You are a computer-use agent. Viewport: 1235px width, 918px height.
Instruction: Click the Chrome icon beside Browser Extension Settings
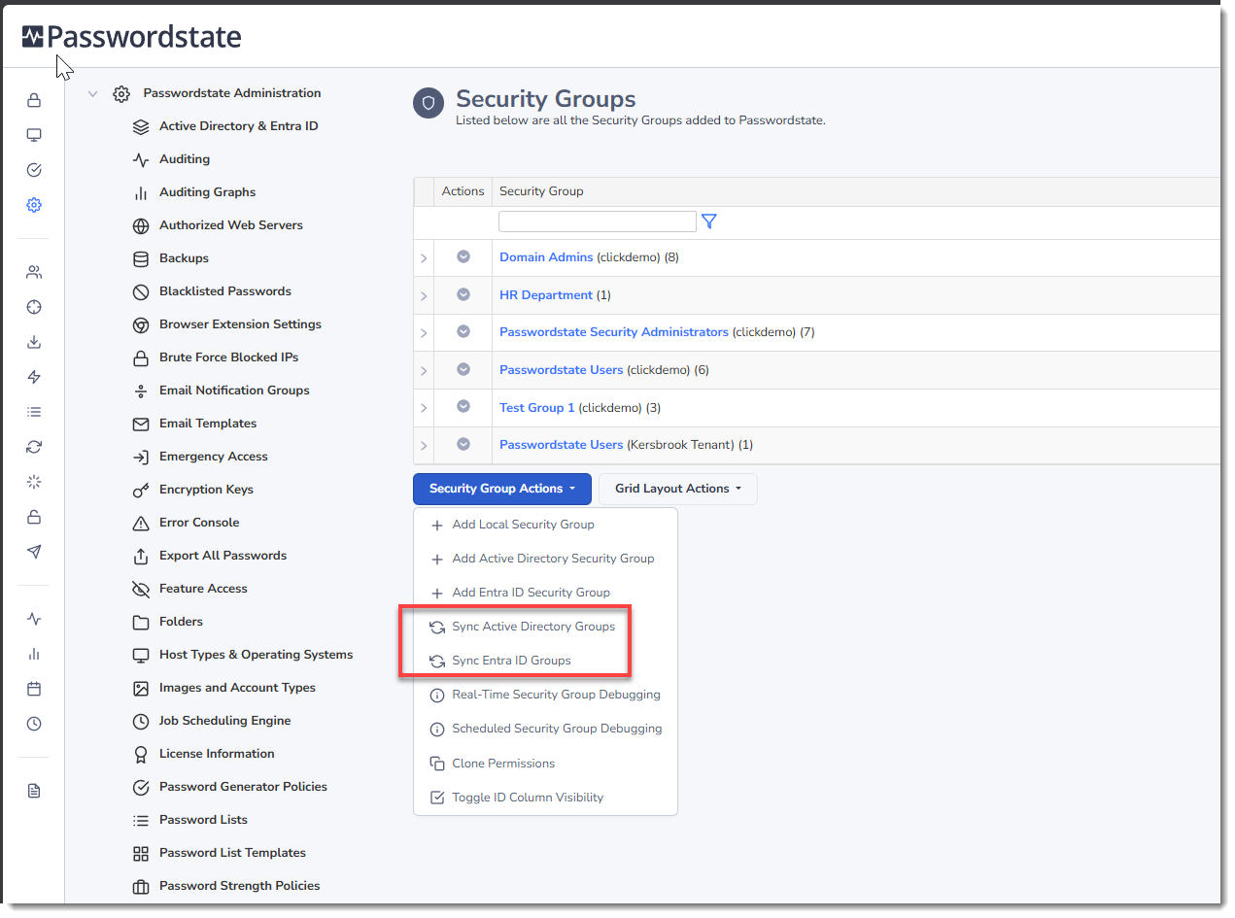[141, 324]
